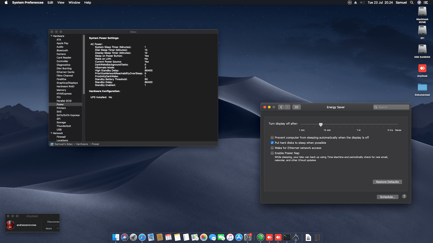Open the Window menu in the menu bar
This screenshot has width=433, height=243.
(x=74, y=3)
